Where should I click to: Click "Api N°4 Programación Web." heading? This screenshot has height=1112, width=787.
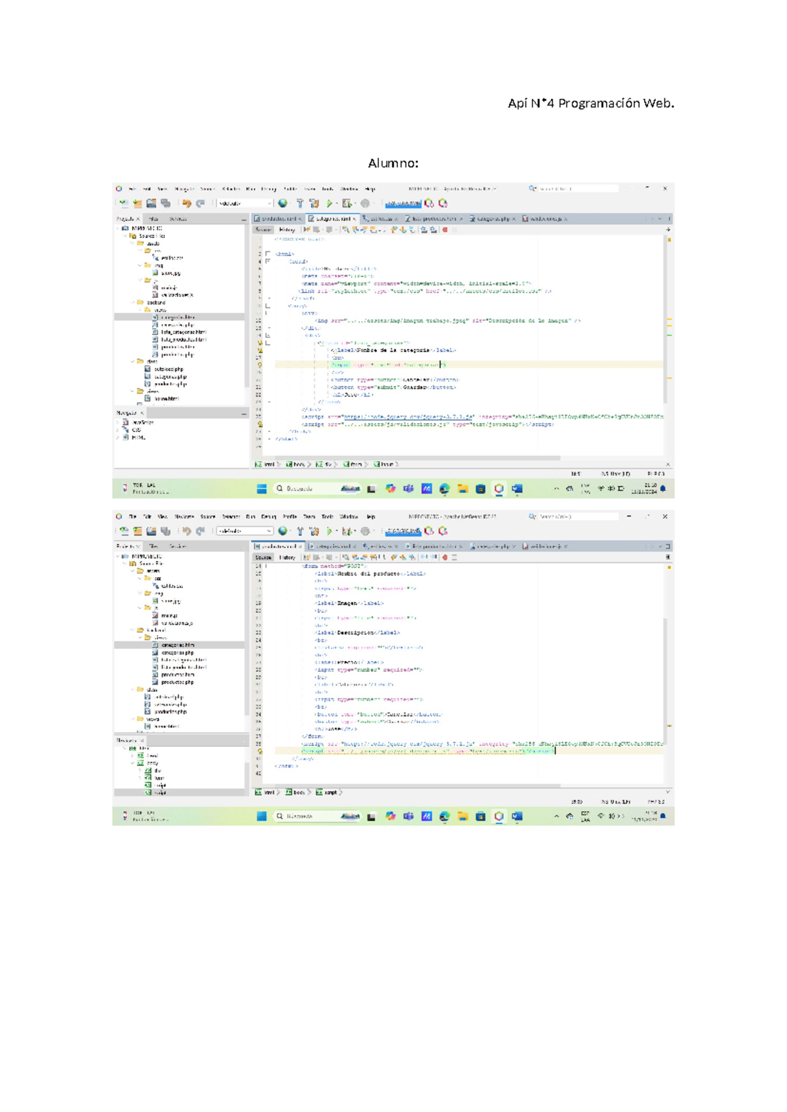point(591,103)
